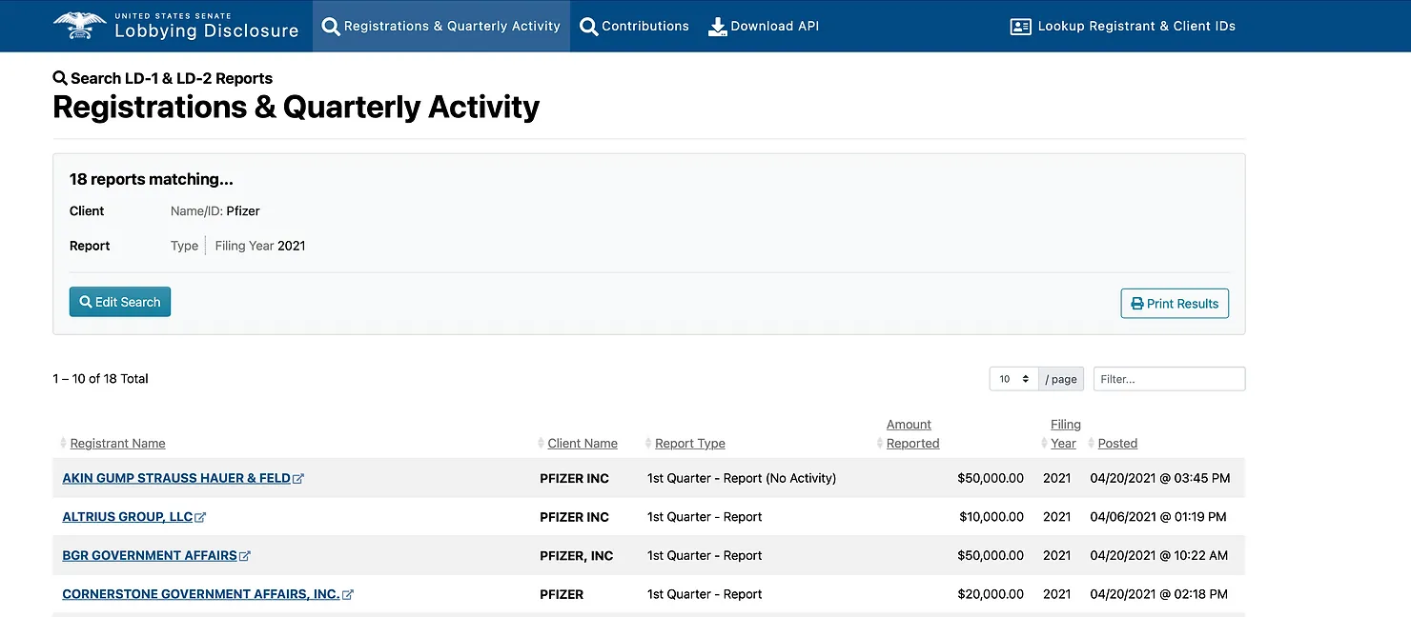Sort results by the Posted column

(x=1117, y=444)
